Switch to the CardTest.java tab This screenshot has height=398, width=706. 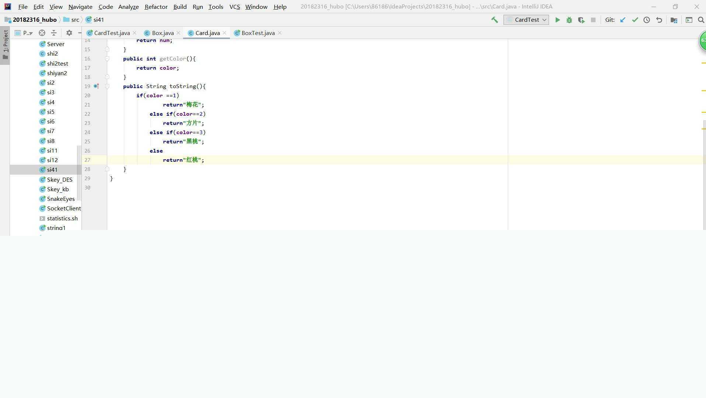coord(112,33)
